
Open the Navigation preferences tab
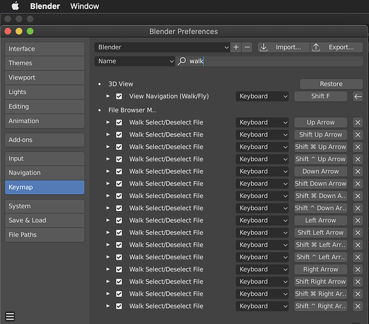tap(45, 173)
